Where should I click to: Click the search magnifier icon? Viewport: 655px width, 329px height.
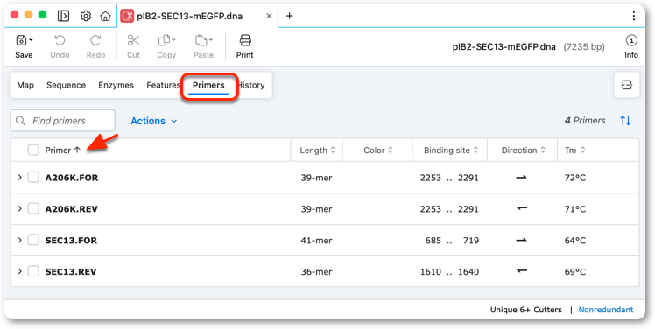(20, 121)
